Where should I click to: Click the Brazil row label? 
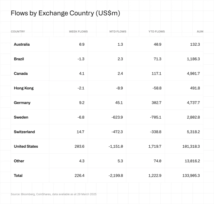[19, 59]
